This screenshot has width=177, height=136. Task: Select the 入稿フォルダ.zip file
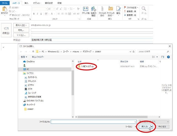pos(87,66)
